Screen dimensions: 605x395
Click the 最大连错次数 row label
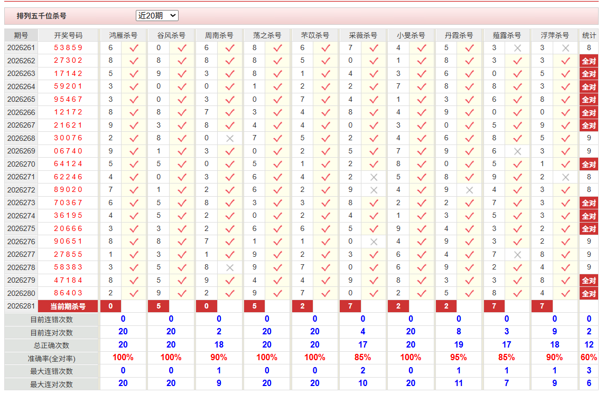(51, 371)
